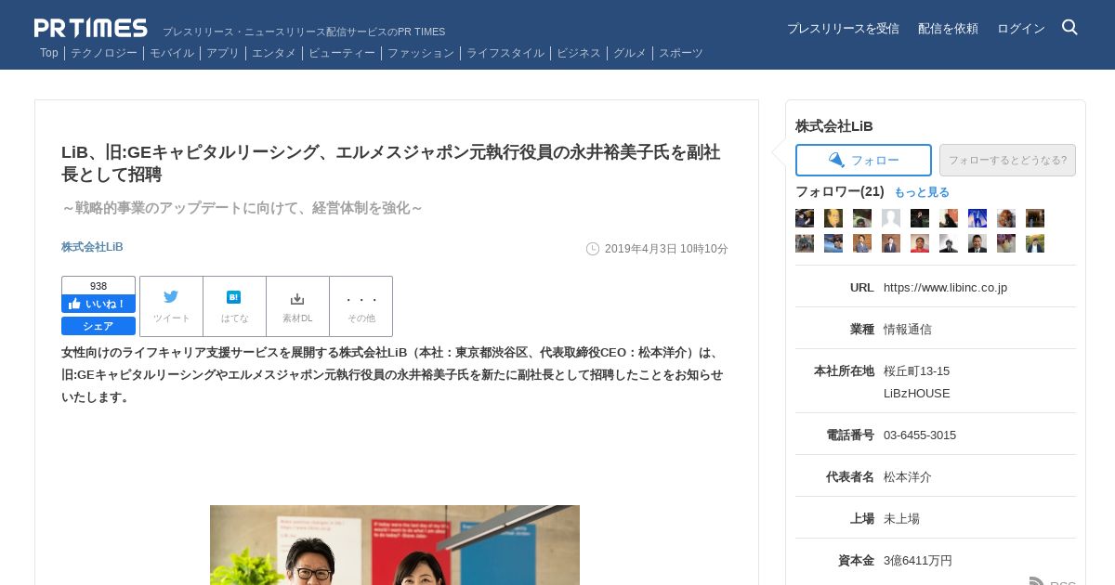This screenshot has width=1115, height=585.
Task: Open first follower avatar in top row
Action: (x=805, y=218)
